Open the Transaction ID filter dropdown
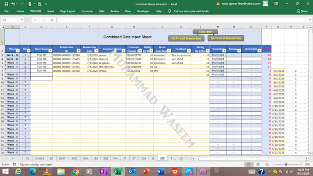 [x=78, y=51]
